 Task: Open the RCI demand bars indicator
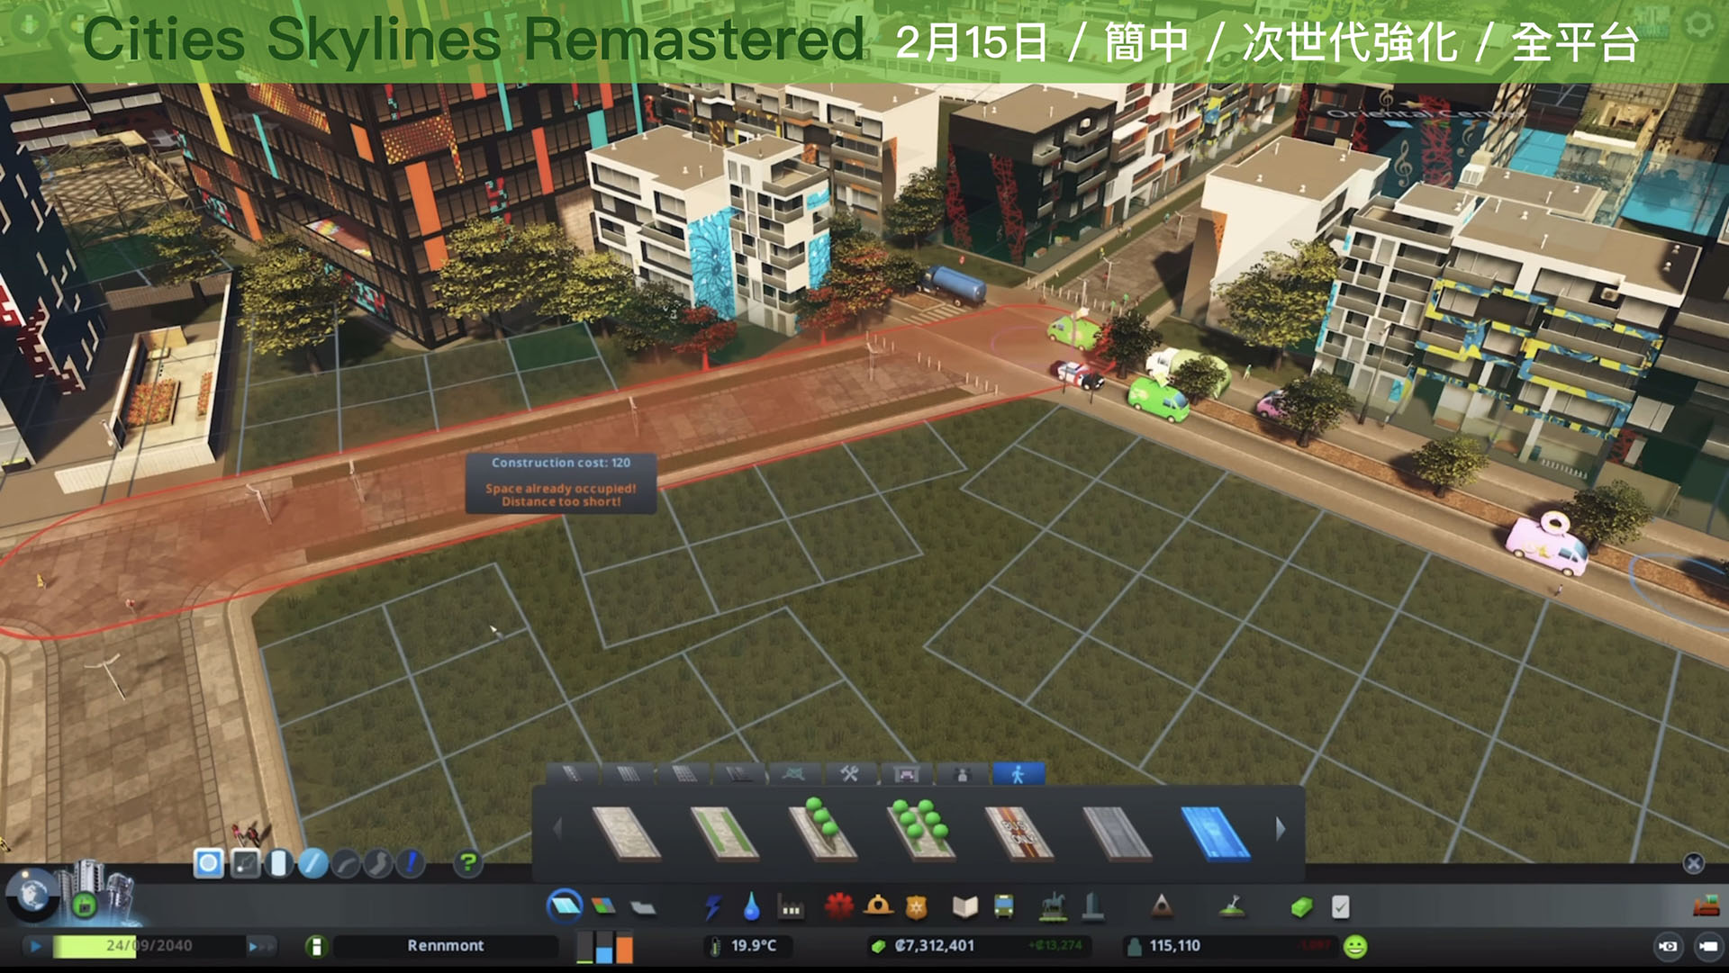pos(604,947)
